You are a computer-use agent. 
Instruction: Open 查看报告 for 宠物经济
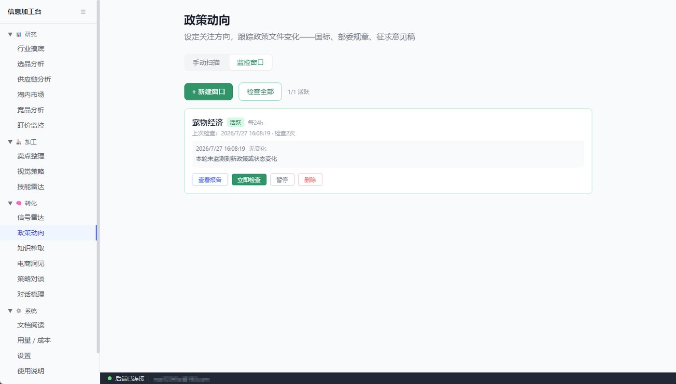pos(210,180)
